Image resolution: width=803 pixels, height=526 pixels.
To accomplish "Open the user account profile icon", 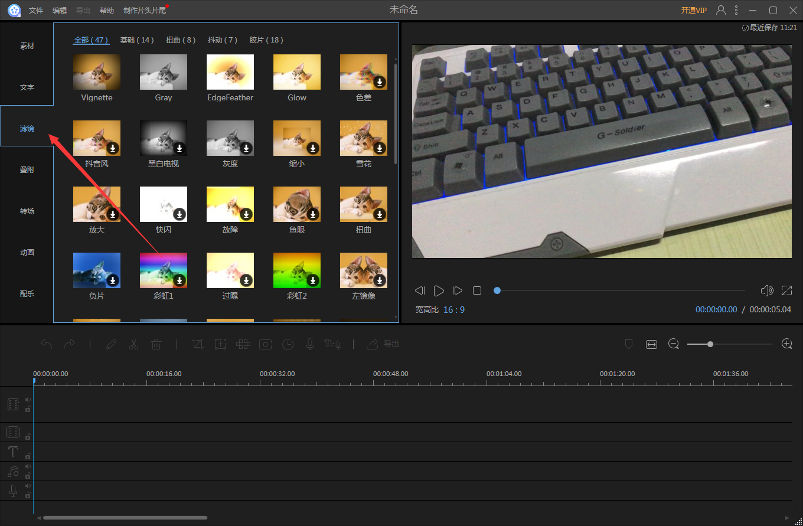I will click(721, 10).
